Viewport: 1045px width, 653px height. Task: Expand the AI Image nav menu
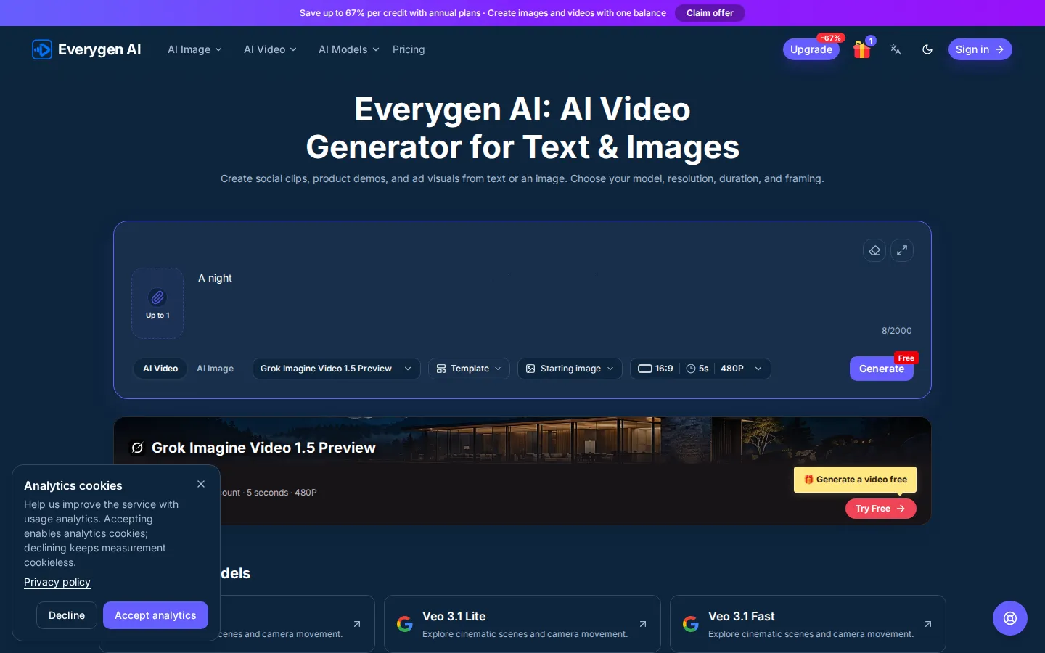click(x=194, y=49)
